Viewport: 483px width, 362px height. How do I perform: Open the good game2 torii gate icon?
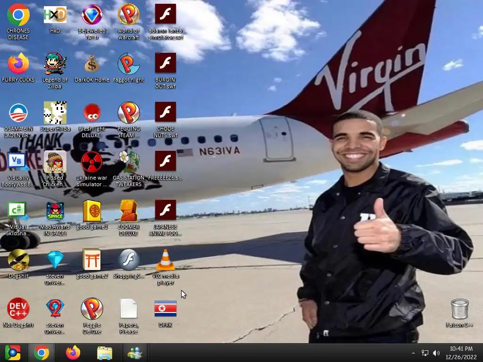point(92,260)
